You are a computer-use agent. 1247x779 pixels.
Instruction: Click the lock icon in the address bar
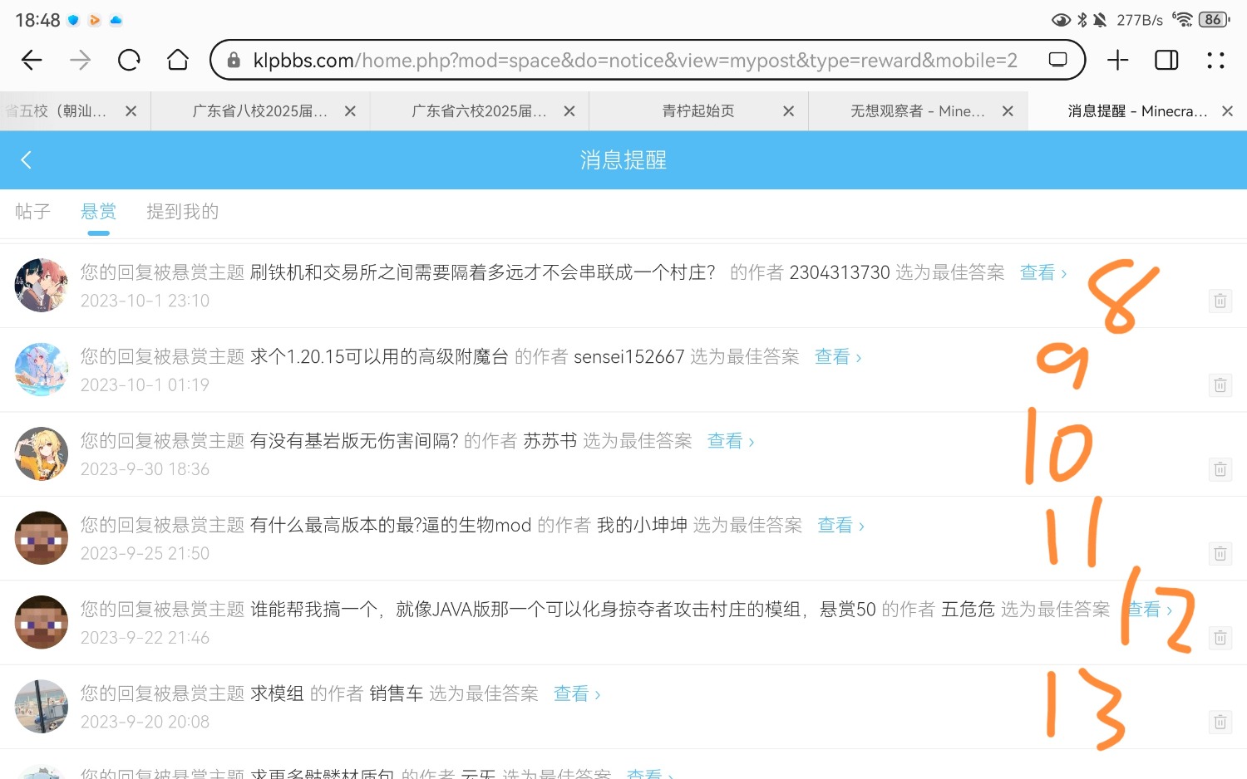[x=234, y=60]
